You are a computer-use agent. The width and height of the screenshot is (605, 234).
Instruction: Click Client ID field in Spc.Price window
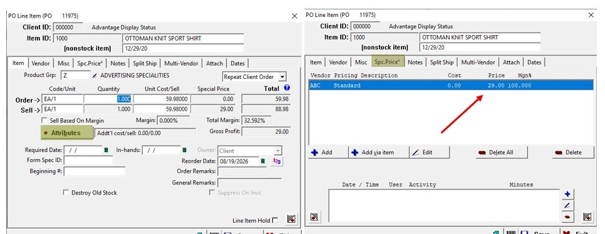[365, 27]
